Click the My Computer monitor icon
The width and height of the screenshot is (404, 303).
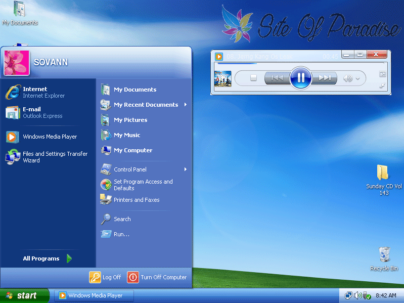[106, 150]
